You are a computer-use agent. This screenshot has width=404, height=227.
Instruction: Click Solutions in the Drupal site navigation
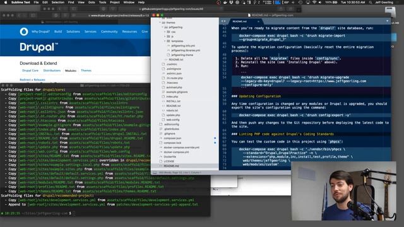pos(73,32)
